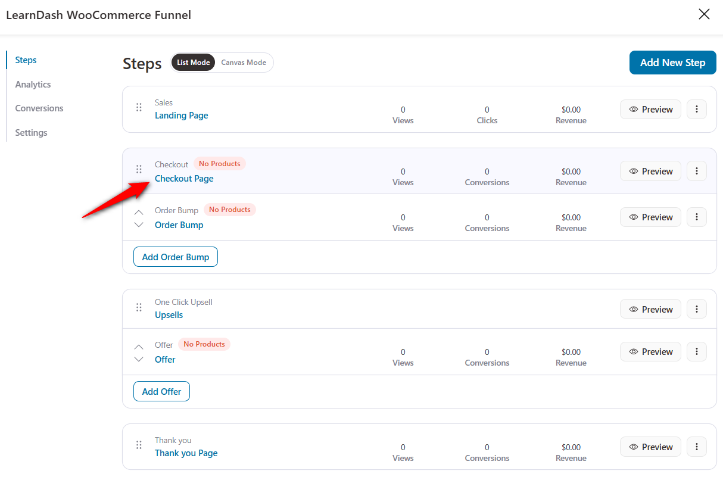The height and width of the screenshot is (477, 723).
Task: Preview the Offer step with eye button
Action: click(650, 352)
